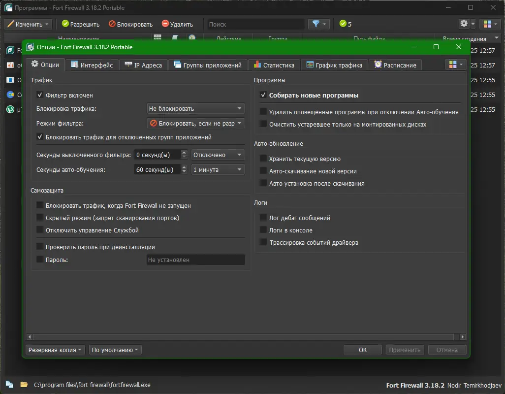
Task: Increase the Секунды авто-обучения spinner value
Action: pyautogui.click(x=184, y=167)
